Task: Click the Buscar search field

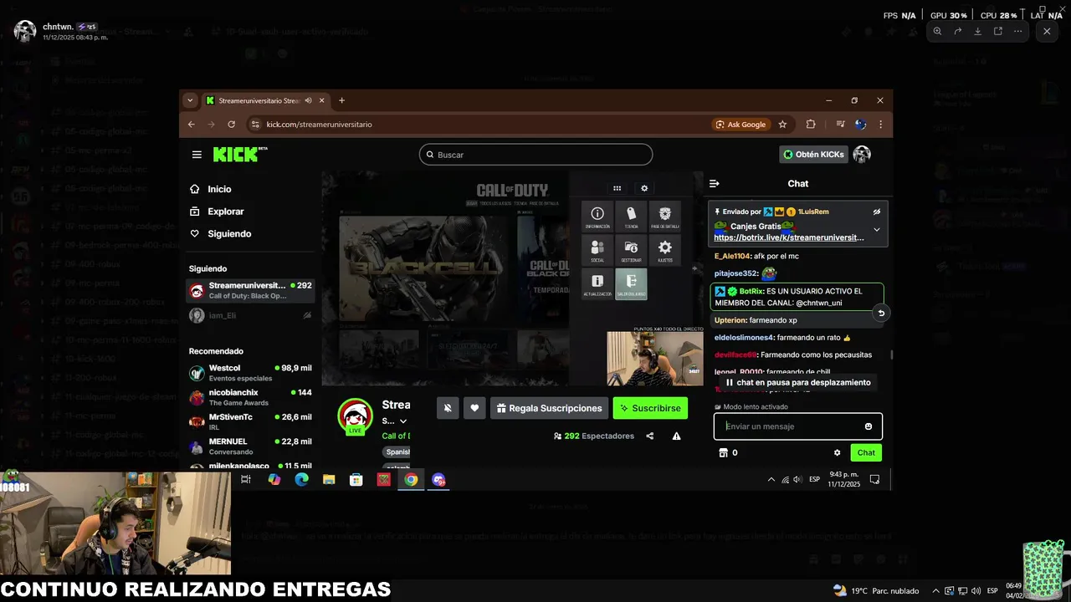Action: point(535,155)
